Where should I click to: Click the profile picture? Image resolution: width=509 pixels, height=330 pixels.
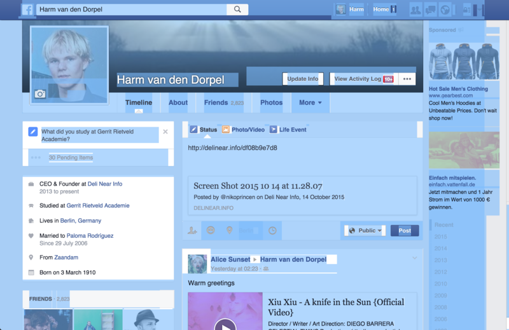pyautogui.click(x=69, y=65)
